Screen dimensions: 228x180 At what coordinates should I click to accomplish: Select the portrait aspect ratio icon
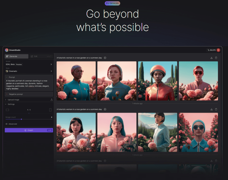click(x=50, y=110)
